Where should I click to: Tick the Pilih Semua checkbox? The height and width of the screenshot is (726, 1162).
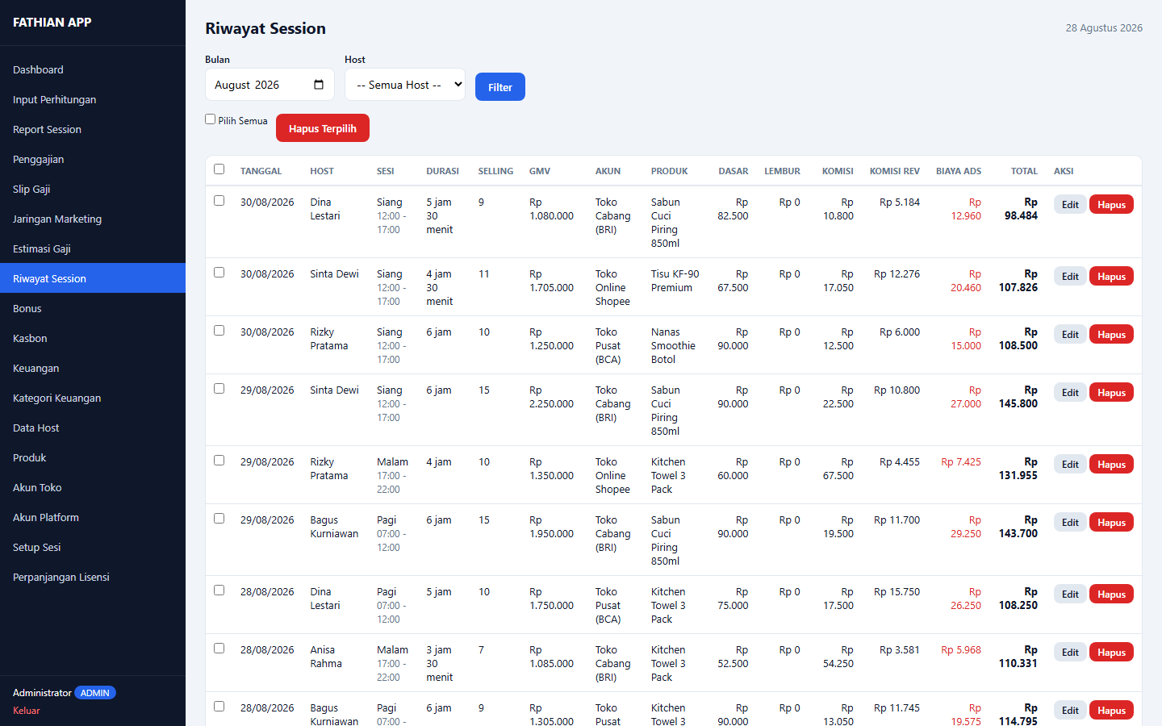[x=211, y=119]
